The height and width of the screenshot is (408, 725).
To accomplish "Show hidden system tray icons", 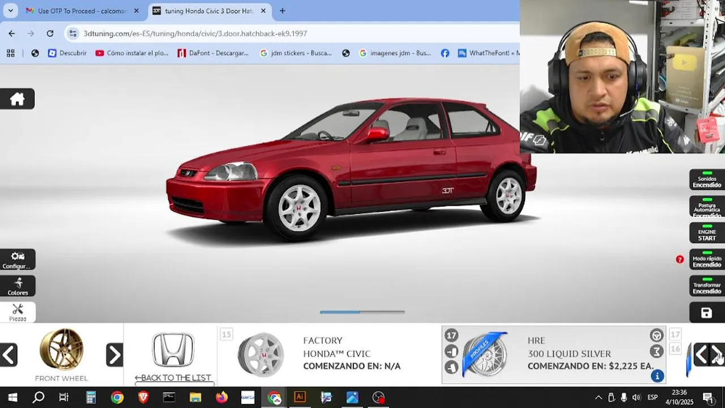I will point(598,397).
